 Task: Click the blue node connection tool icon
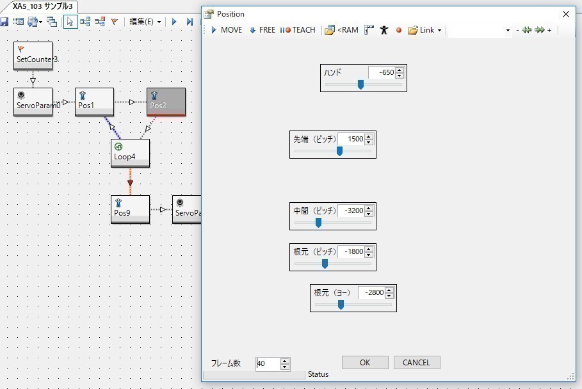click(85, 22)
